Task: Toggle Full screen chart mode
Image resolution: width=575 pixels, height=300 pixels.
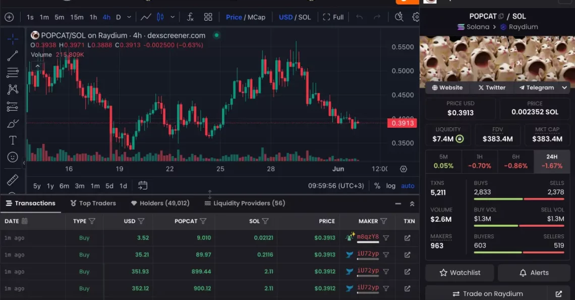Action: [x=333, y=17]
